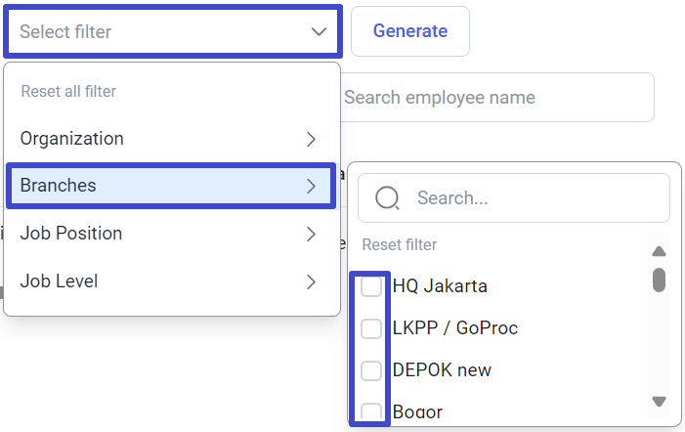Click the chevron arrow beside Job Level
The width and height of the screenshot is (685, 432).
(311, 281)
